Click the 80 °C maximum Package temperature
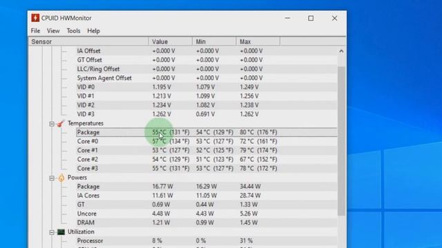 [x=258, y=132]
